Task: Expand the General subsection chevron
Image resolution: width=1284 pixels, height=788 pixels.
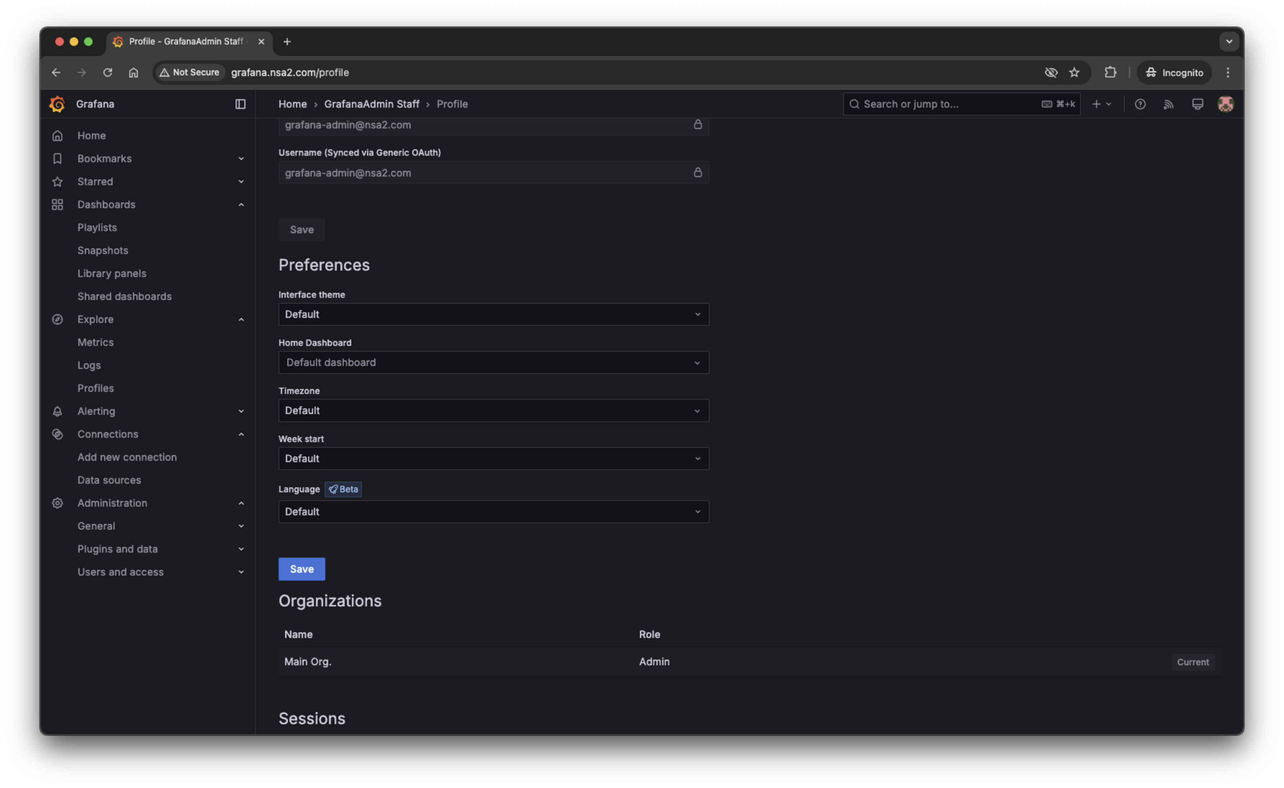Action: pyautogui.click(x=241, y=526)
